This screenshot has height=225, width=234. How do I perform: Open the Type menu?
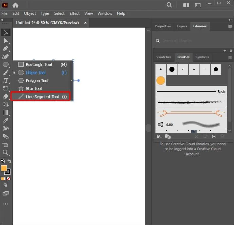[x=45, y=13]
